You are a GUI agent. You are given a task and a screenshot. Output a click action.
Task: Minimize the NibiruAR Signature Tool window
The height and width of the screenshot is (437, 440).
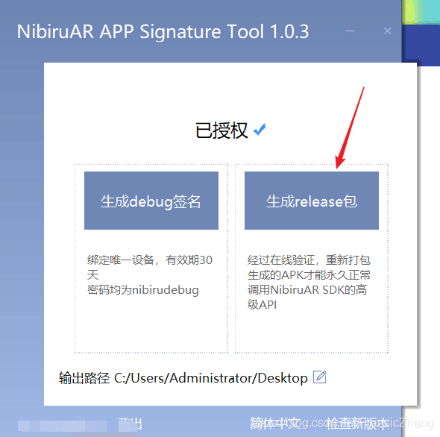click(x=350, y=31)
